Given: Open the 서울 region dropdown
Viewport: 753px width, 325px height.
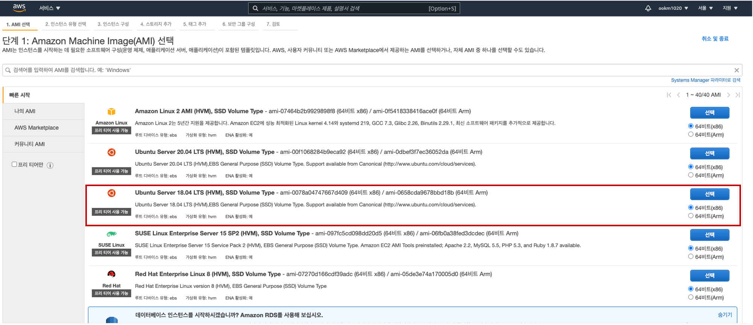Looking at the screenshot, I should point(705,8).
